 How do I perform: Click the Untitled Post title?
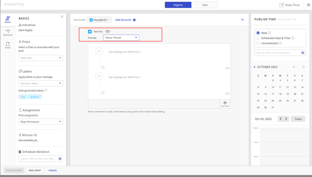point(14,4)
